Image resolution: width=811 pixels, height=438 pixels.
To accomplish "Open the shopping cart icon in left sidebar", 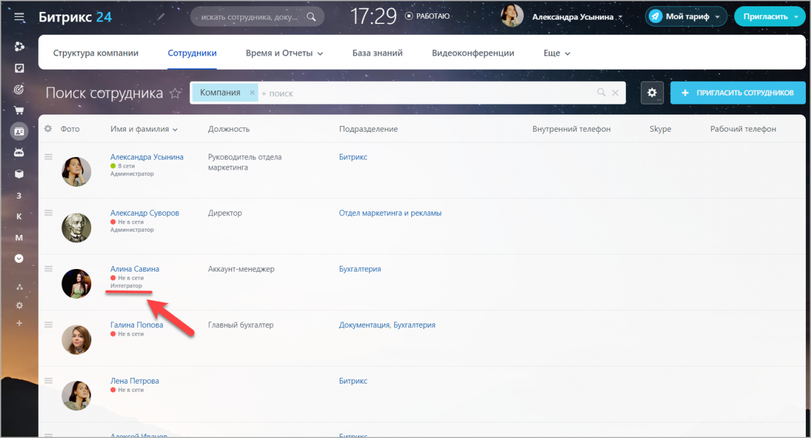I will click(x=19, y=110).
